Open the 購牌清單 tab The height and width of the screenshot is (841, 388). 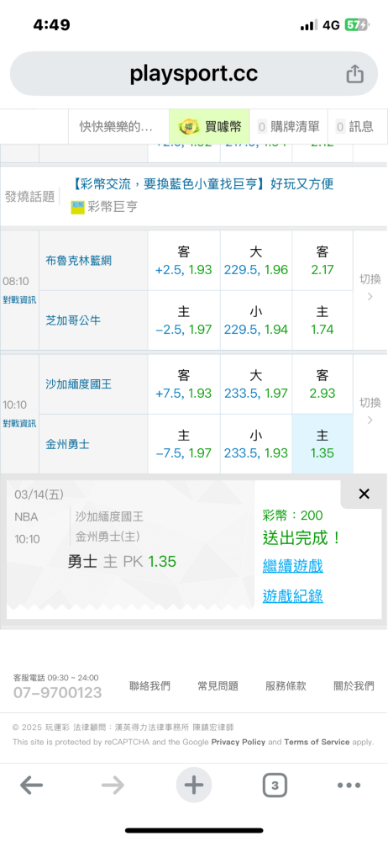(x=289, y=127)
